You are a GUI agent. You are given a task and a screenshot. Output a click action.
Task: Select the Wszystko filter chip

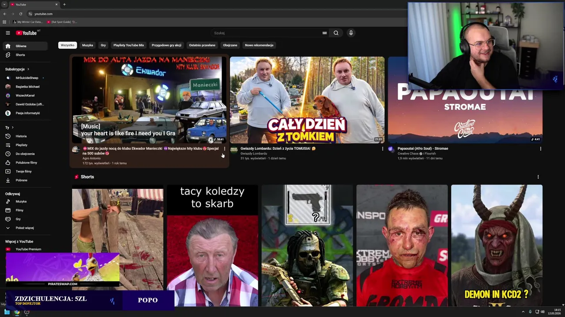[68, 45]
